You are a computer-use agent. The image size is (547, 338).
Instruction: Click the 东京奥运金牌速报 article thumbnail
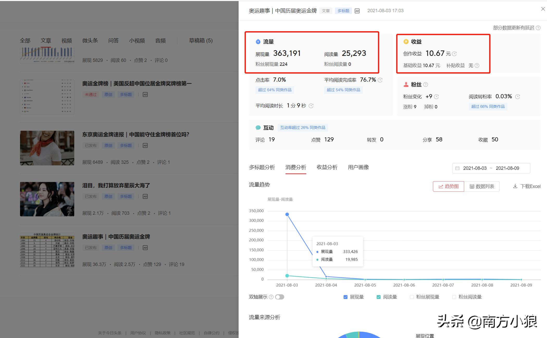point(47,148)
